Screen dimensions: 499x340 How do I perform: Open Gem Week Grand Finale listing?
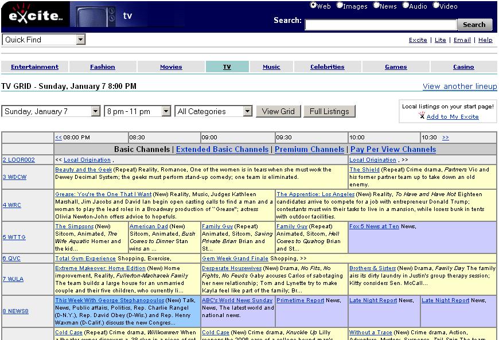point(235,258)
